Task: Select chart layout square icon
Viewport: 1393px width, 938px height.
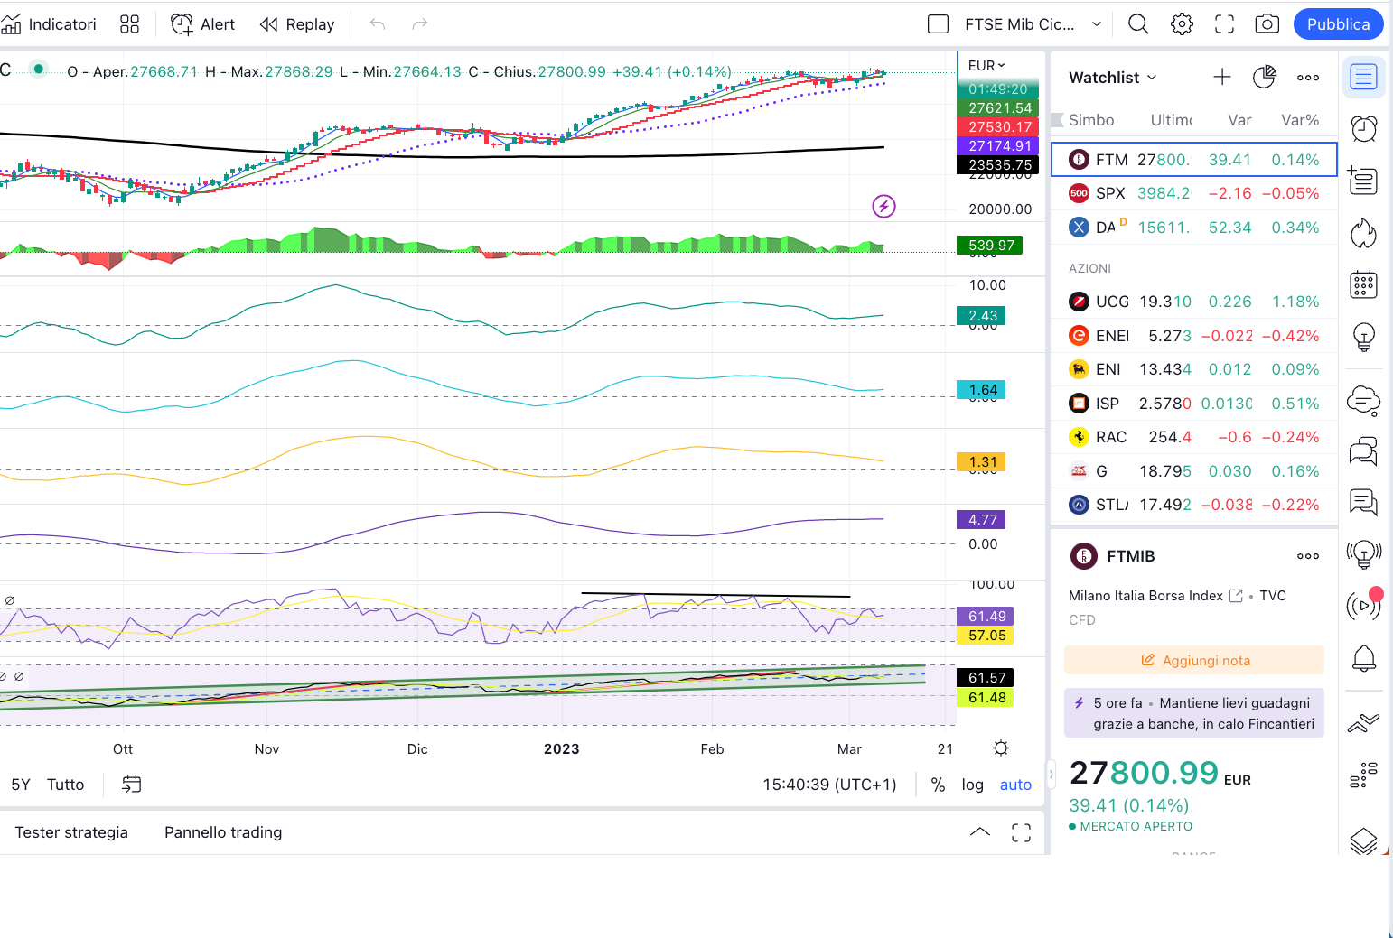Action: point(939,24)
